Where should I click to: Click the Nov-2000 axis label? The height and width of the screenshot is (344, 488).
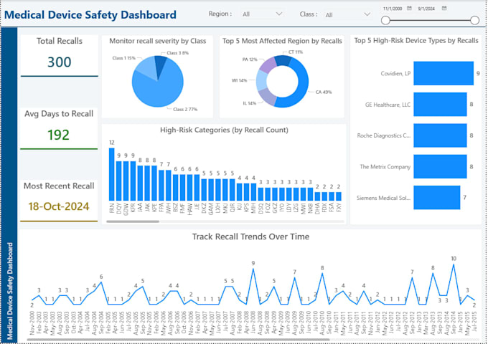click(x=32, y=323)
